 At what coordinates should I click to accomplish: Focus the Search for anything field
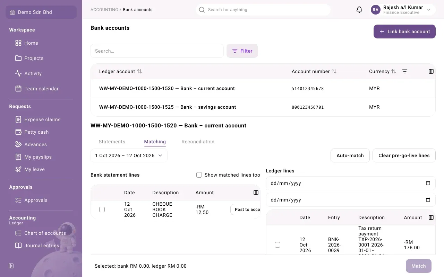(x=263, y=10)
